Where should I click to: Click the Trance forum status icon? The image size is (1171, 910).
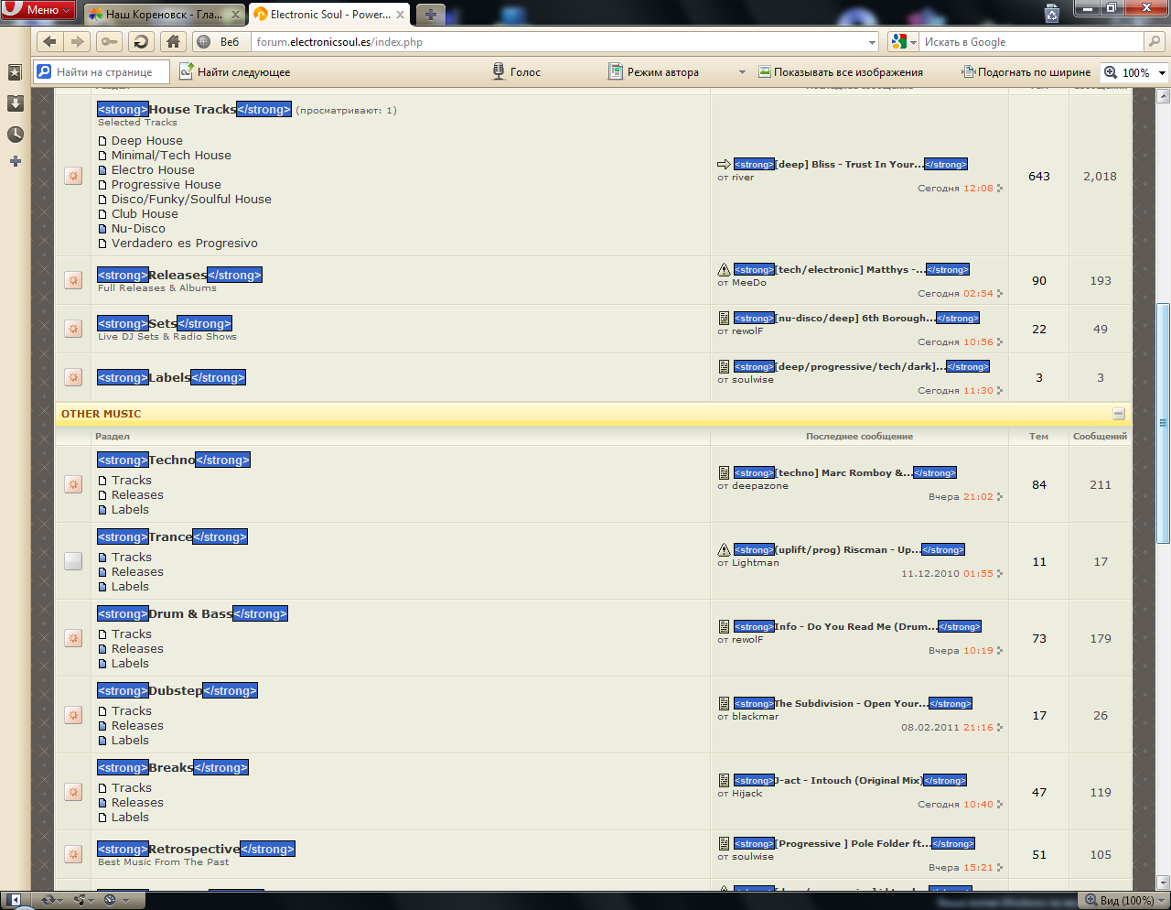pos(73,561)
